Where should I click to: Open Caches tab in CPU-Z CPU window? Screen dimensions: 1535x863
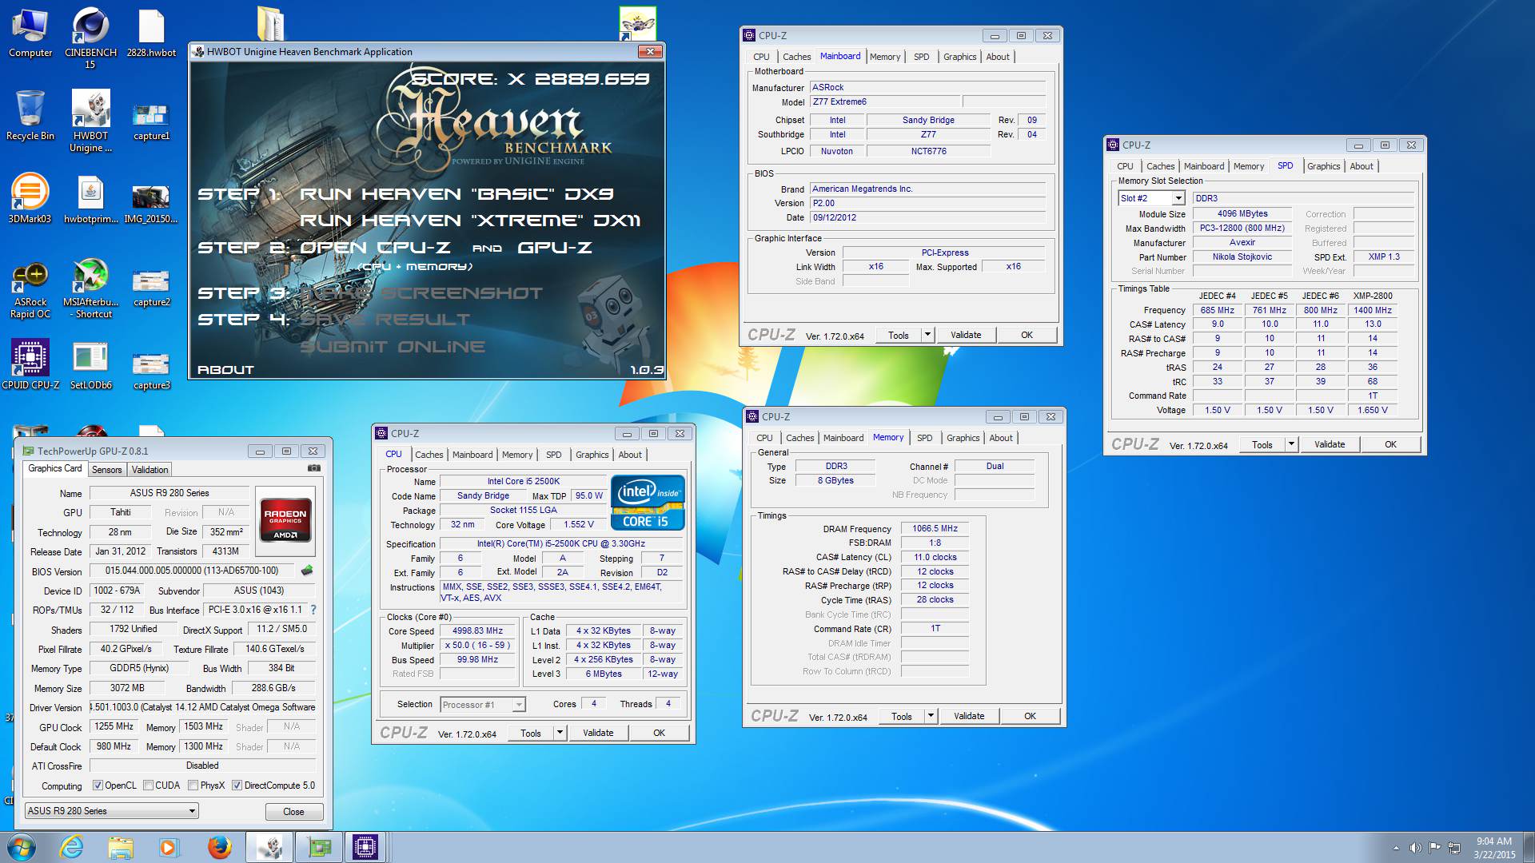(x=429, y=455)
